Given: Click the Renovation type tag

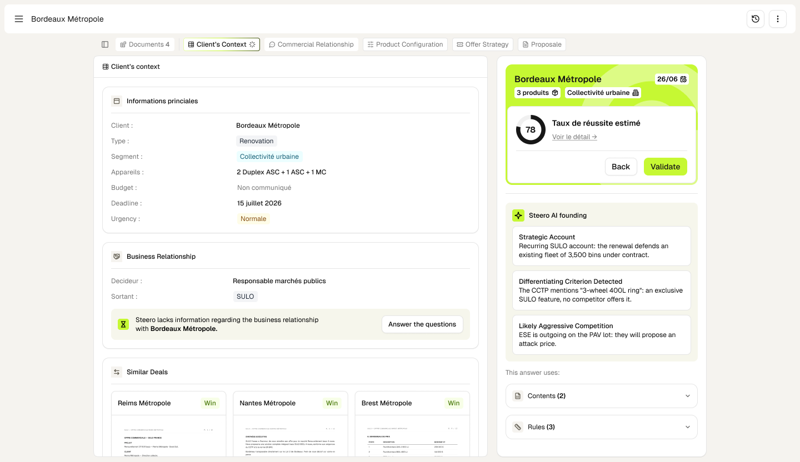Looking at the screenshot, I should (x=257, y=141).
